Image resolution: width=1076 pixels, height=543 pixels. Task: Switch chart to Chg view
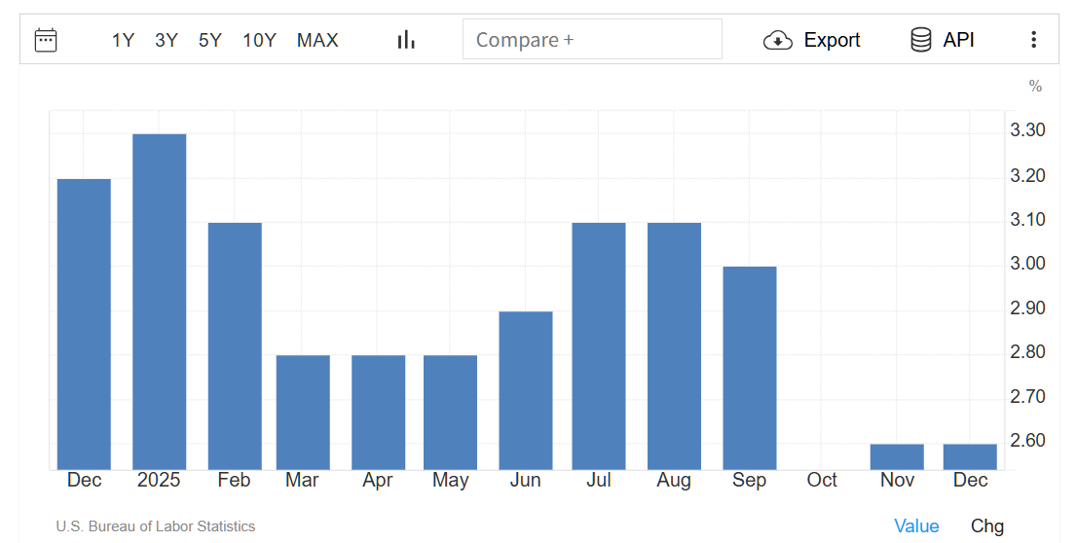click(x=986, y=526)
